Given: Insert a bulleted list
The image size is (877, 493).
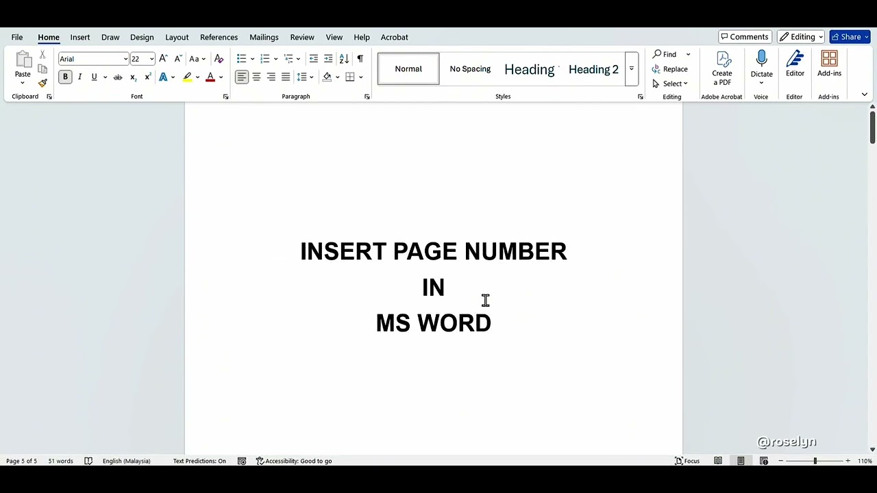Looking at the screenshot, I should (241, 59).
